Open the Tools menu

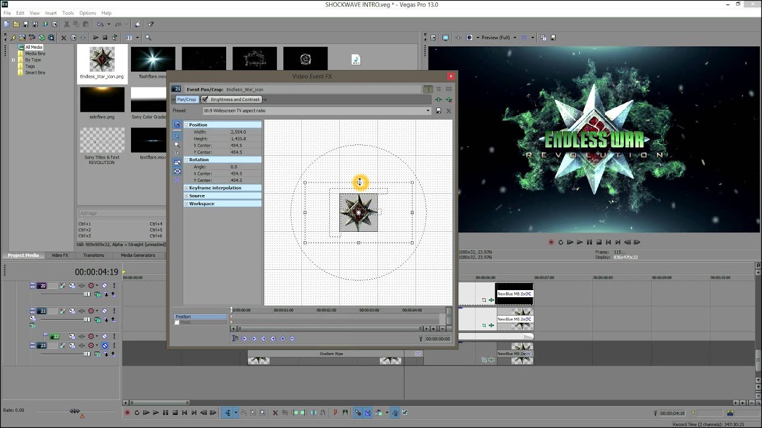tap(68, 13)
